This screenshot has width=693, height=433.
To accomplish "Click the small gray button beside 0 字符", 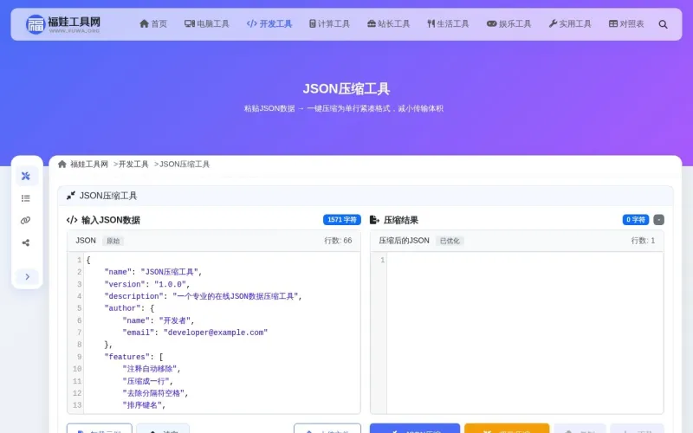I will [x=658, y=220].
